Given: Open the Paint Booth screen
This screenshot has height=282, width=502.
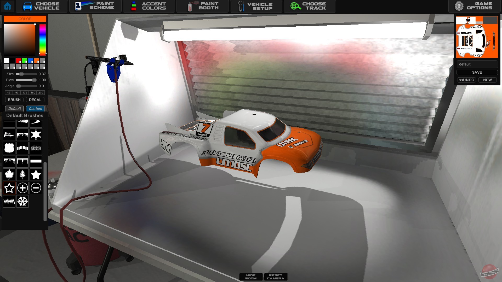Looking at the screenshot, I should pyautogui.click(x=203, y=6).
